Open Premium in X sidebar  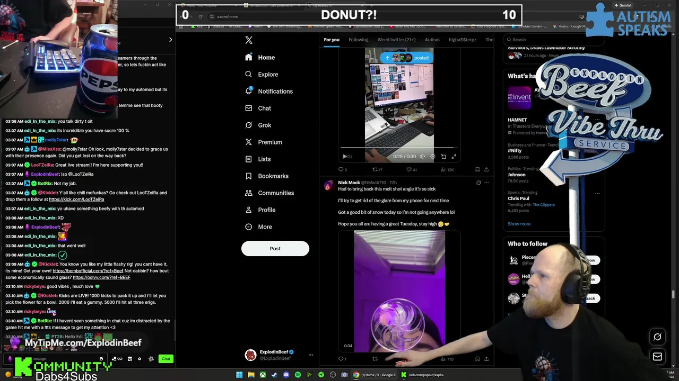point(263,142)
